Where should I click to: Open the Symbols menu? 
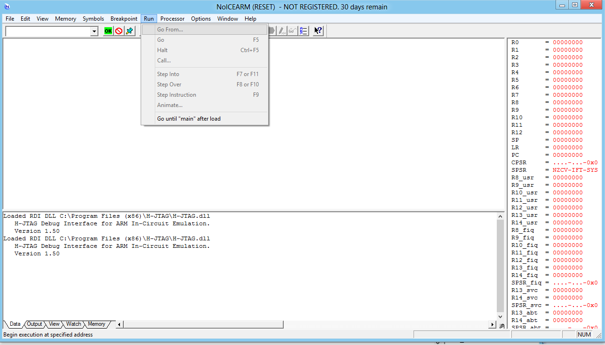pyautogui.click(x=93, y=19)
